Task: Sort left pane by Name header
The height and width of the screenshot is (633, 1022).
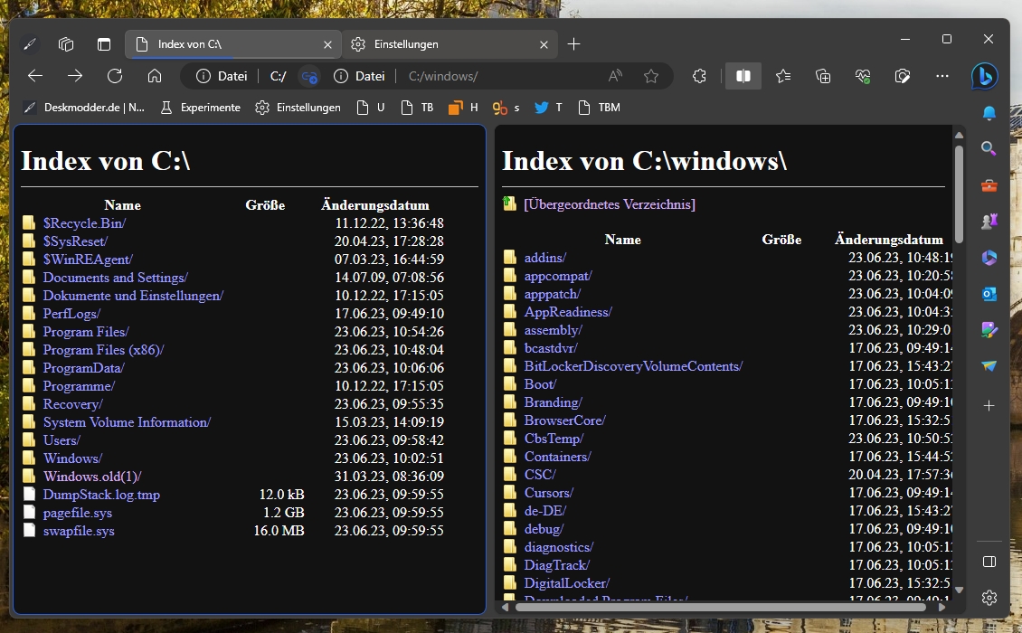Action: 122,205
